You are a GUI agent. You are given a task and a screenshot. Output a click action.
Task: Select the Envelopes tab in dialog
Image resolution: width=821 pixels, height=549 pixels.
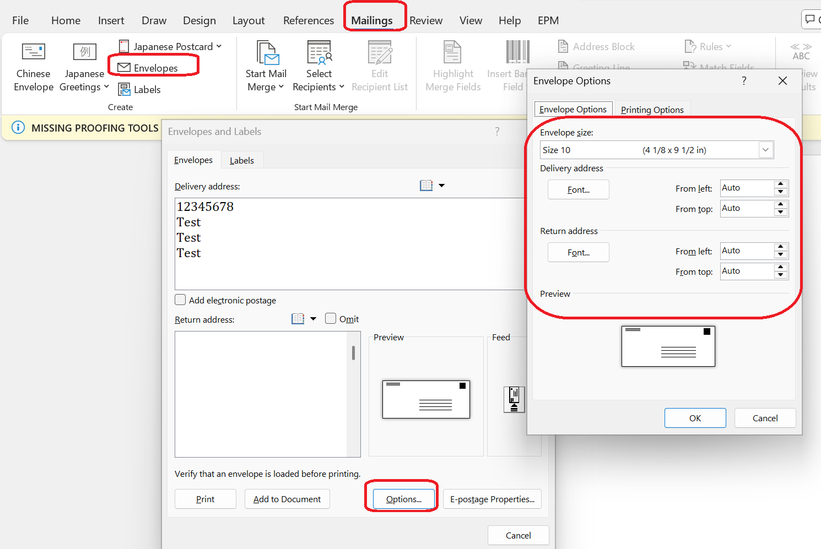pyautogui.click(x=193, y=160)
